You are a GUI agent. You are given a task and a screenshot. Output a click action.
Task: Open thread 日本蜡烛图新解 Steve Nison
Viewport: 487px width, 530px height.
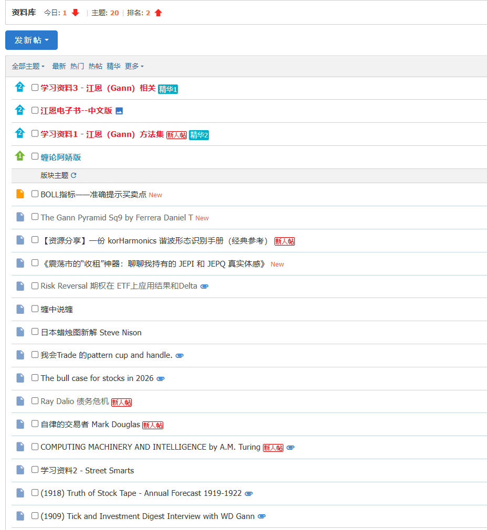click(91, 332)
